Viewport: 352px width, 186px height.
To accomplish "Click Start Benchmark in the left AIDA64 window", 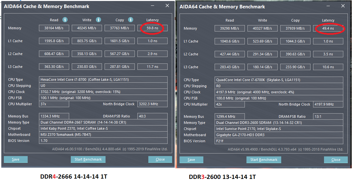I will [88, 159].
